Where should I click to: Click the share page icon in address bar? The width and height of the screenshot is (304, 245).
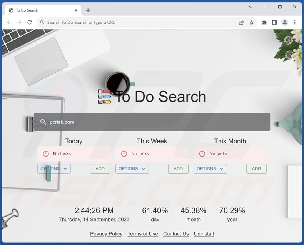point(241,22)
